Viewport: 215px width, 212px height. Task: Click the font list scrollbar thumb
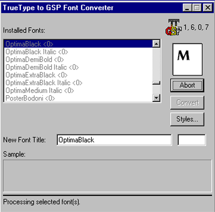point(156,83)
